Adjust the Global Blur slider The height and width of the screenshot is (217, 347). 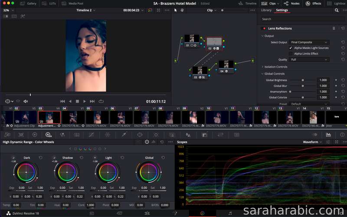[303, 86]
